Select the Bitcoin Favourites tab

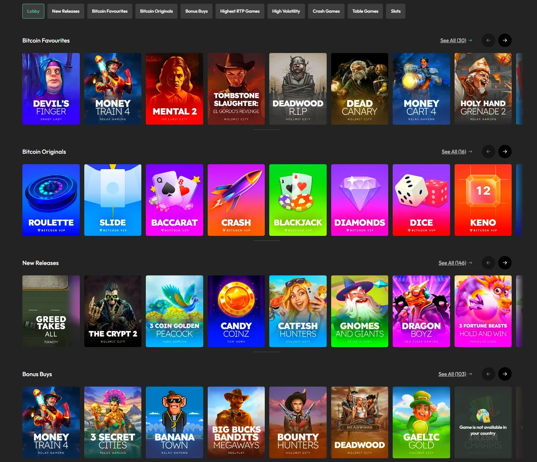click(110, 11)
